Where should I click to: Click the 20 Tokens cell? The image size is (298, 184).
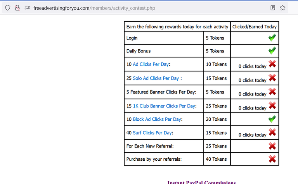pos(216,119)
